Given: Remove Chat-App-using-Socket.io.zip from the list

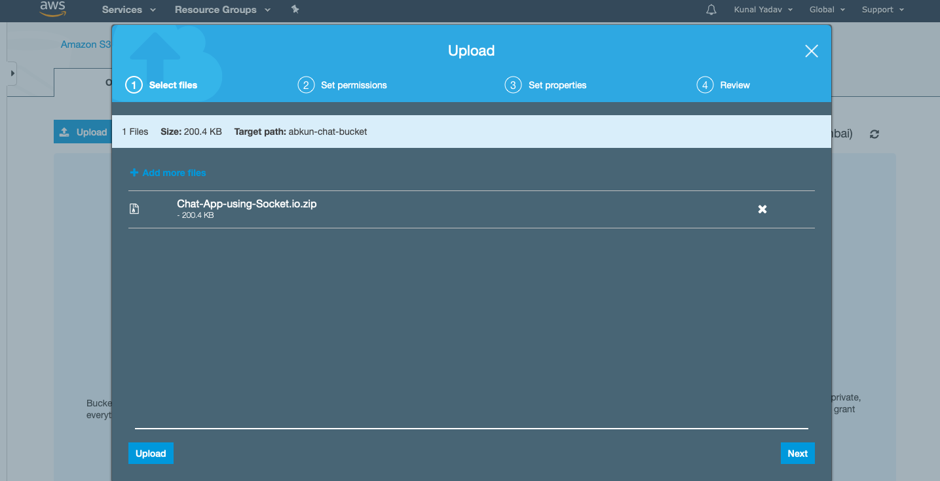Looking at the screenshot, I should (762, 209).
